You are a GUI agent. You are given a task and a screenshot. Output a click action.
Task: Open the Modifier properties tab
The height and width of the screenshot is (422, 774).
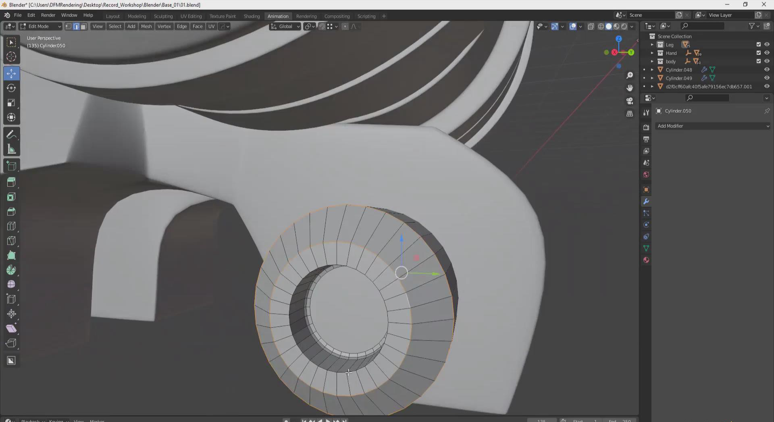click(x=646, y=202)
